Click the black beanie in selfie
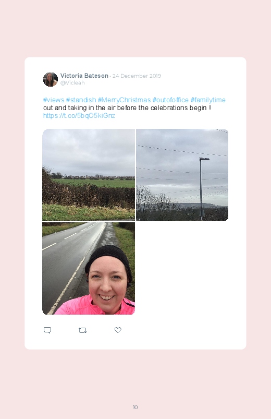Image resolution: width=271 pixels, height=419 pixels. point(109,259)
